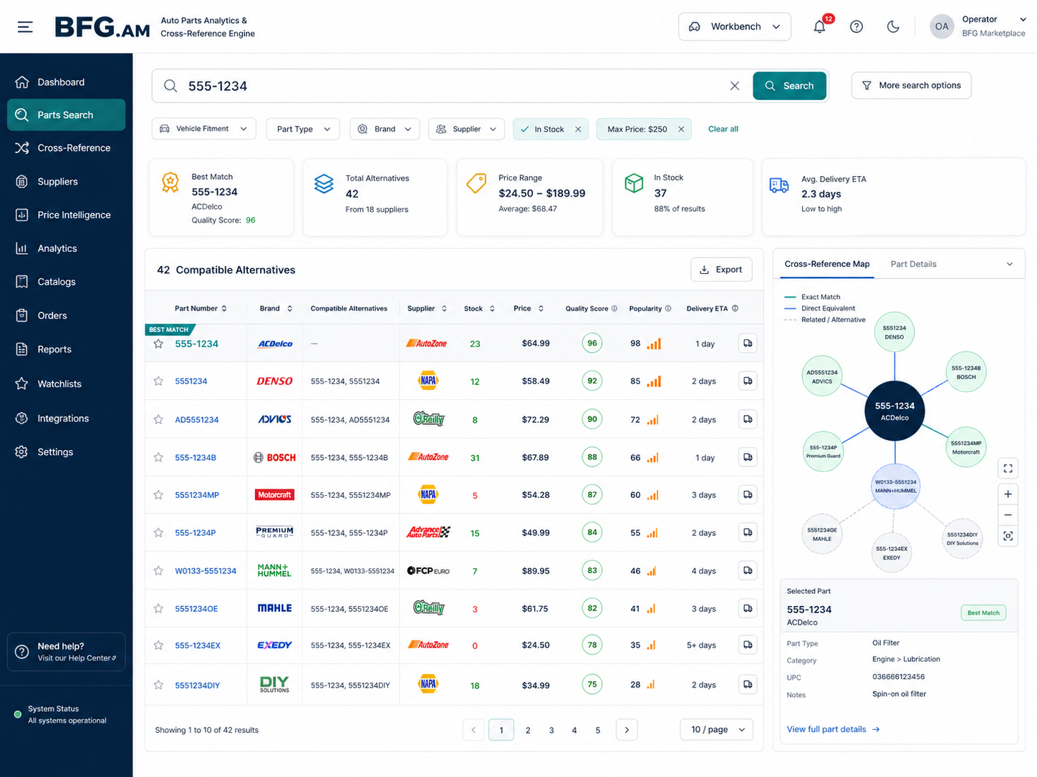Image resolution: width=1037 pixels, height=777 pixels.
Task: Open the Workbench dropdown
Action: pyautogui.click(x=735, y=26)
